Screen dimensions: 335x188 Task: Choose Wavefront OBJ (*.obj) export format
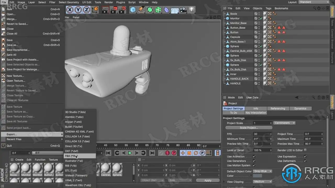(x=80, y=185)
